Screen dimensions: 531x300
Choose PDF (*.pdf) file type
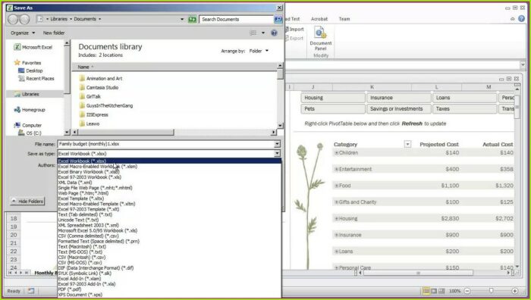[x=169, y=289]
